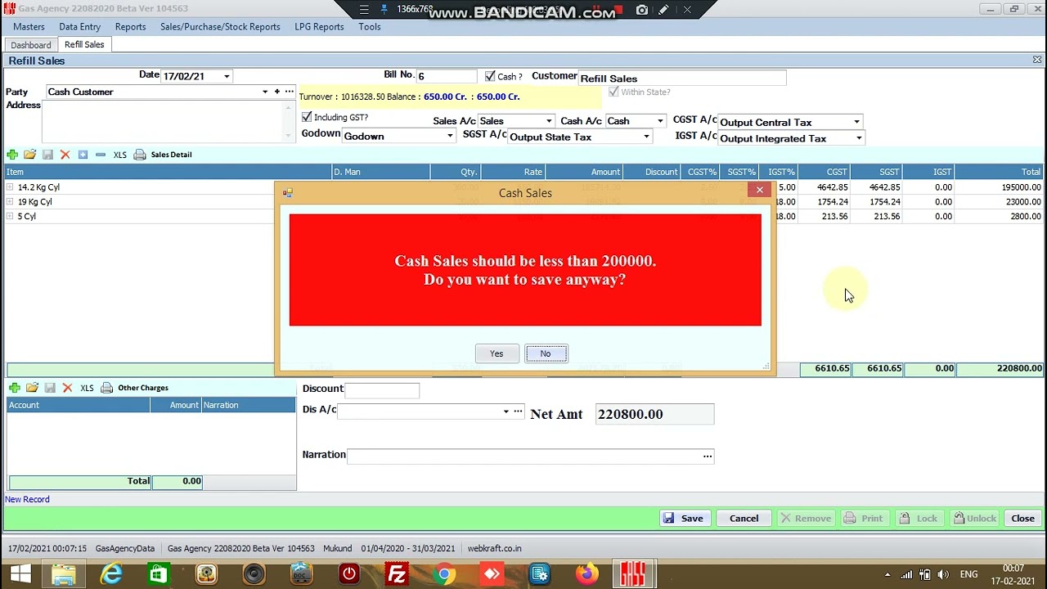This screenshot has height=589, width=1047.
Task: Click the Customer name field
Action: tap(682, 79)
